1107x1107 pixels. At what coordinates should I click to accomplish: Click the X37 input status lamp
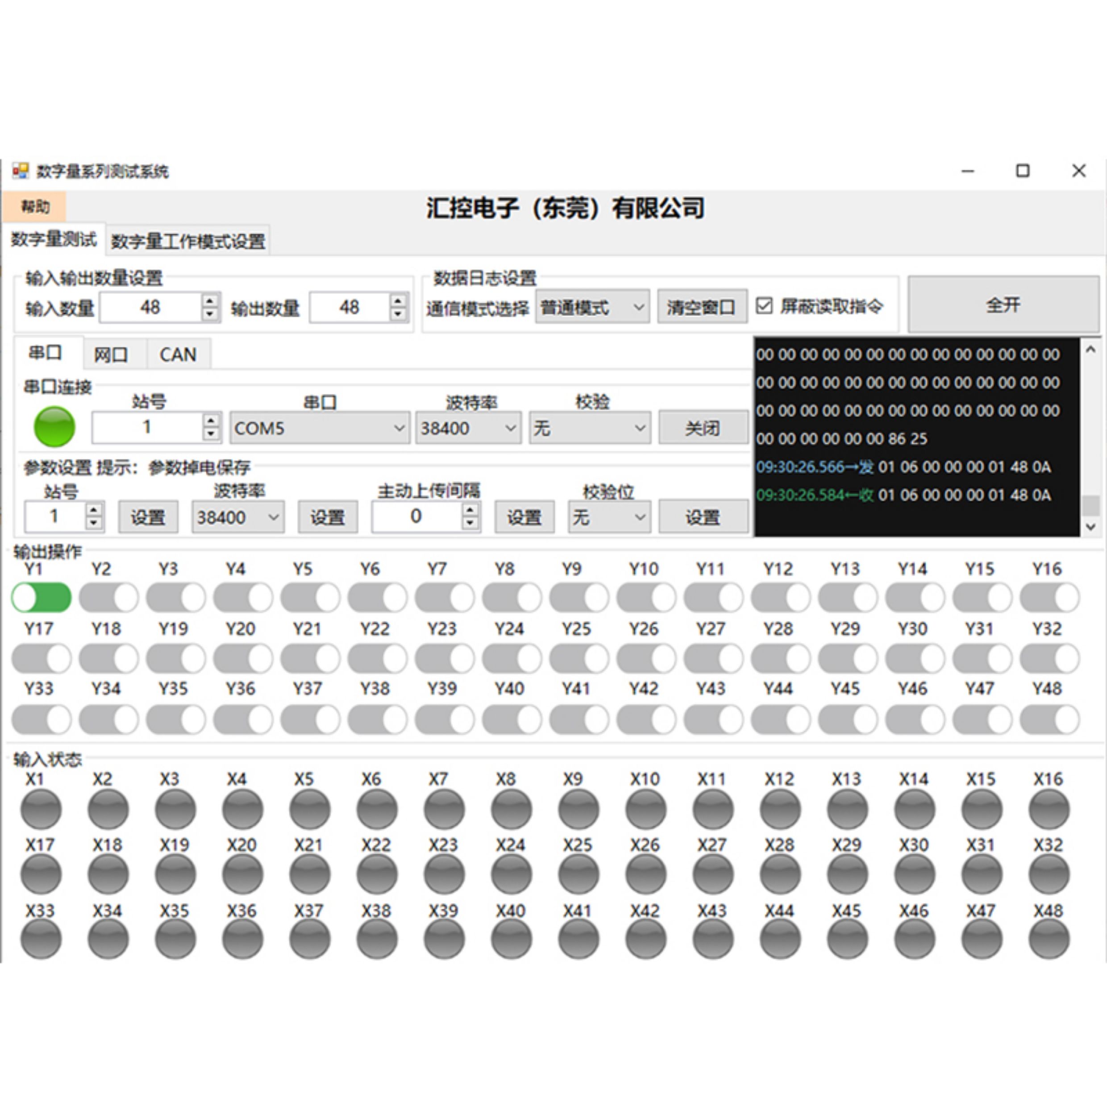pyautogui.click(x=309, y=940)
